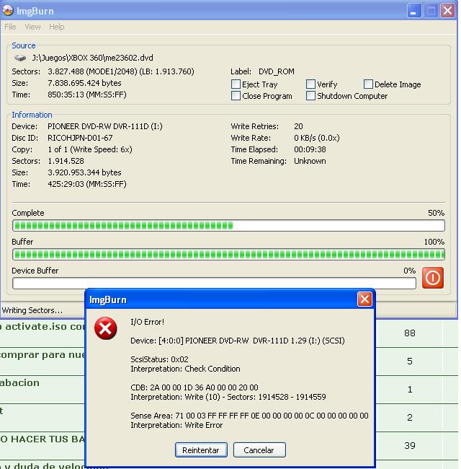This screenshot has height=469, width=461.
Task: Click the 'O HACER TUS BA' forum link behind dialog
Action: coord(42,439)
